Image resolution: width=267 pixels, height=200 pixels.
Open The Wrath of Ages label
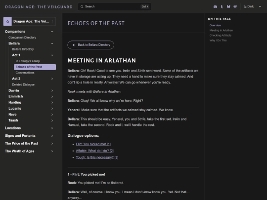pos(20,151)
